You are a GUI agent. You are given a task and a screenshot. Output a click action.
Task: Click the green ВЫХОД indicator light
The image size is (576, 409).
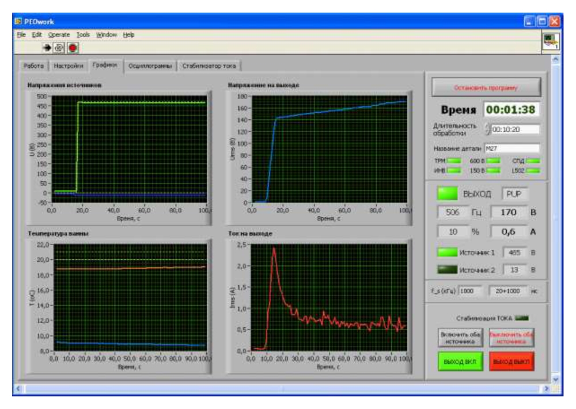tap(448, 194)
